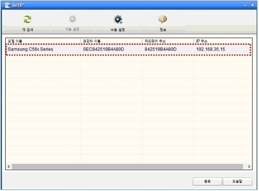Open the 정보 info bubble icon
This screenshot has height=191, width=259.
pos(163,19)
